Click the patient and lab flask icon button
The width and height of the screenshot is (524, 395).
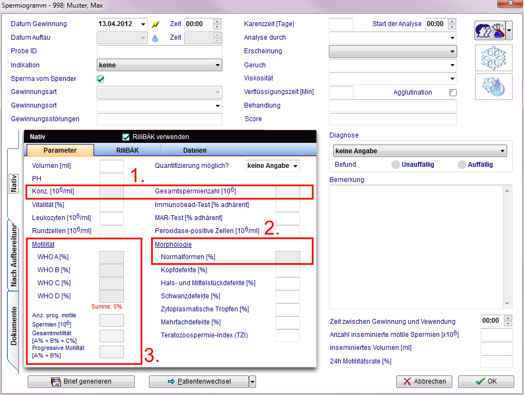(490, 30)
